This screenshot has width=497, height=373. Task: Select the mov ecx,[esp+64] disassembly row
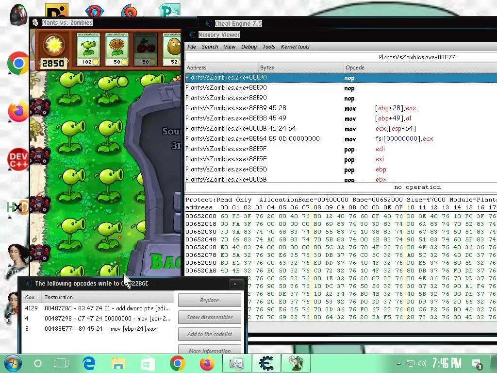point(341,128)
